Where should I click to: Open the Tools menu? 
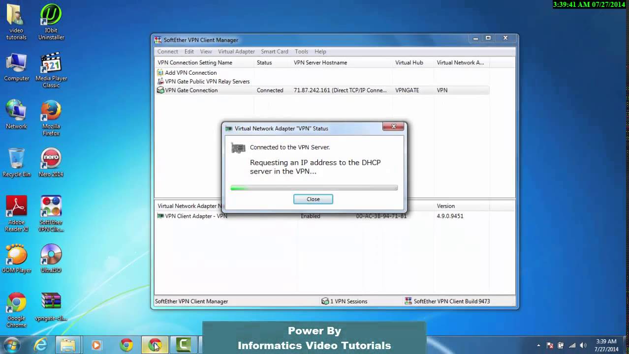pos(301,52)
